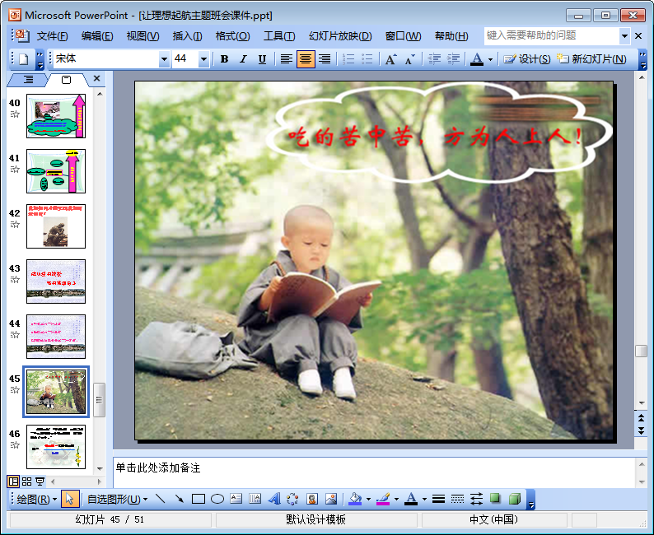Select slide 42 thumbnail
Screen dimensions: 654x535
pos(56,226)
